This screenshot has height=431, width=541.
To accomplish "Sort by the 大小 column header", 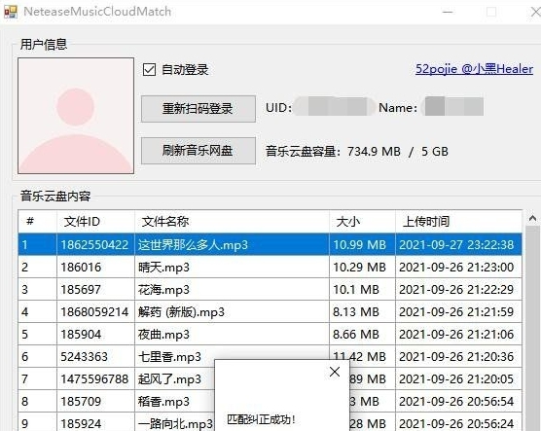I will 362,221.
